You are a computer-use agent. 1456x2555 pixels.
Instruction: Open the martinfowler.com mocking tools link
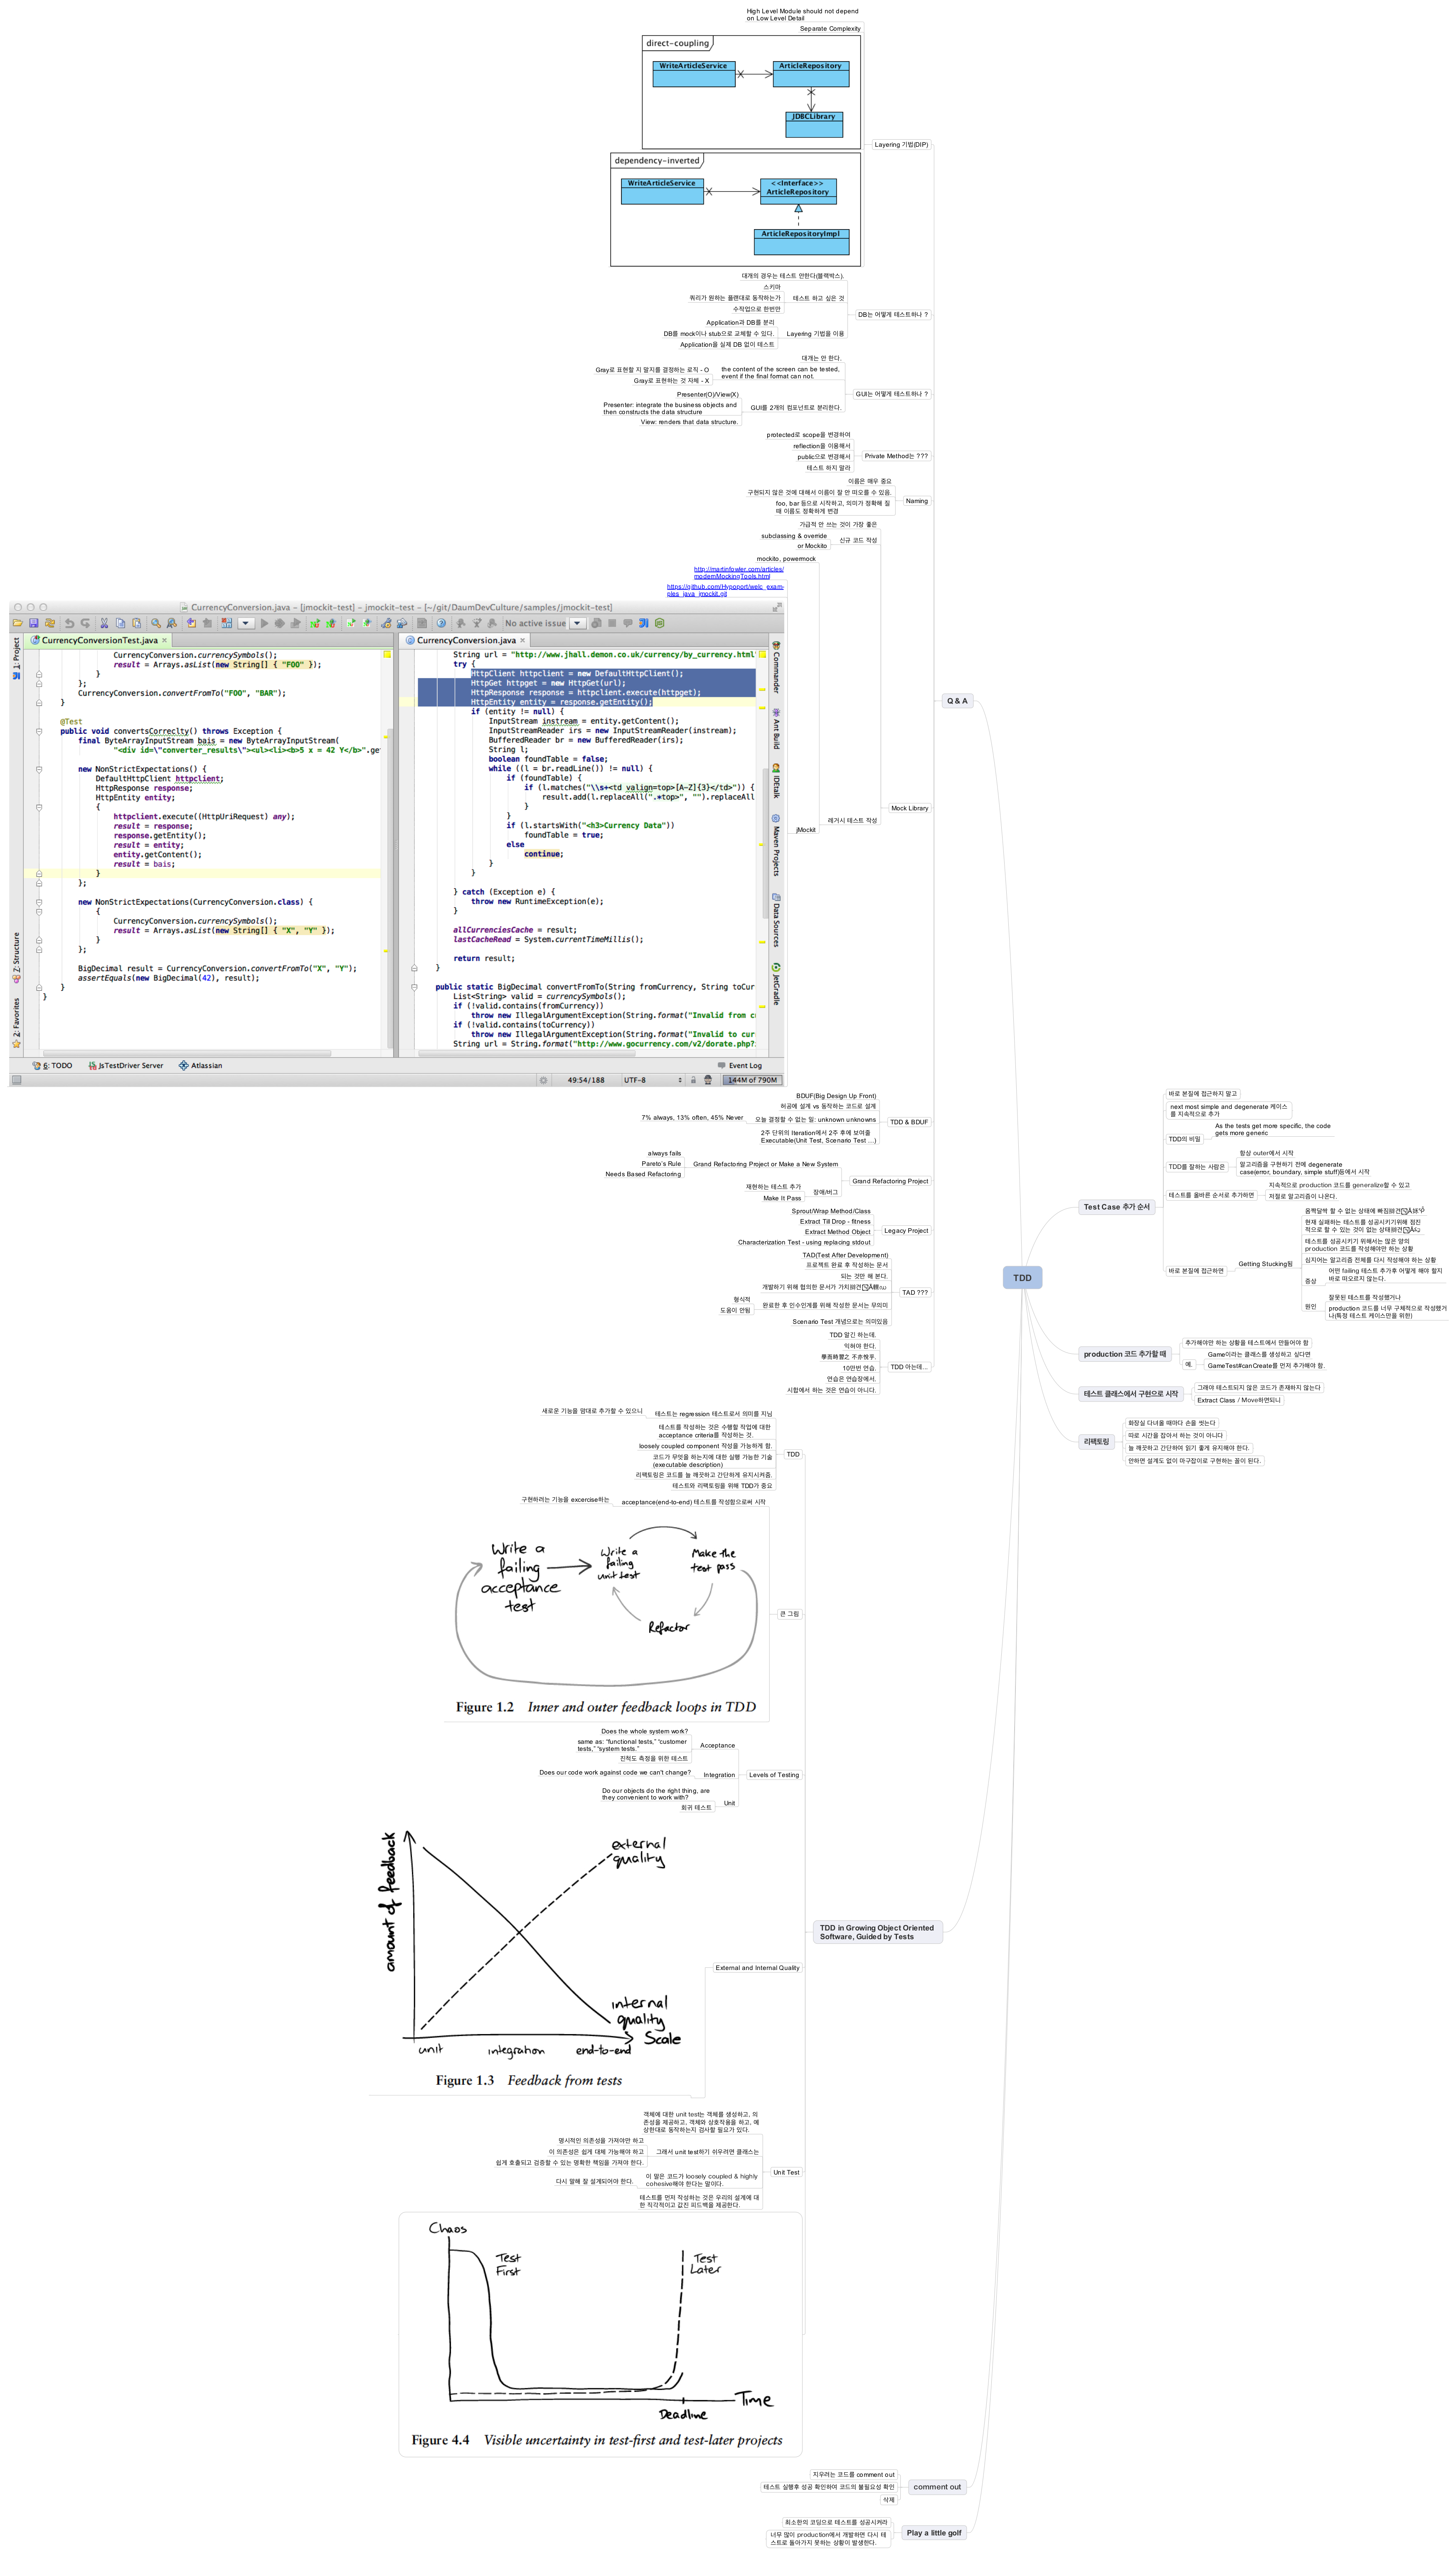click(x=739, y=573)
